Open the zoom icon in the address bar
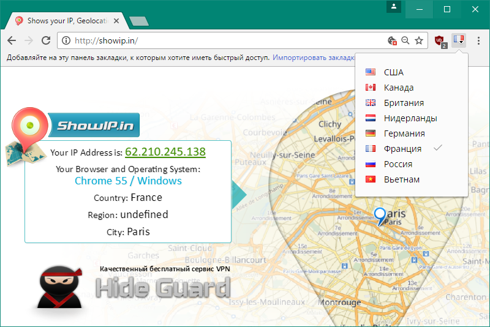 pos(405,40)
